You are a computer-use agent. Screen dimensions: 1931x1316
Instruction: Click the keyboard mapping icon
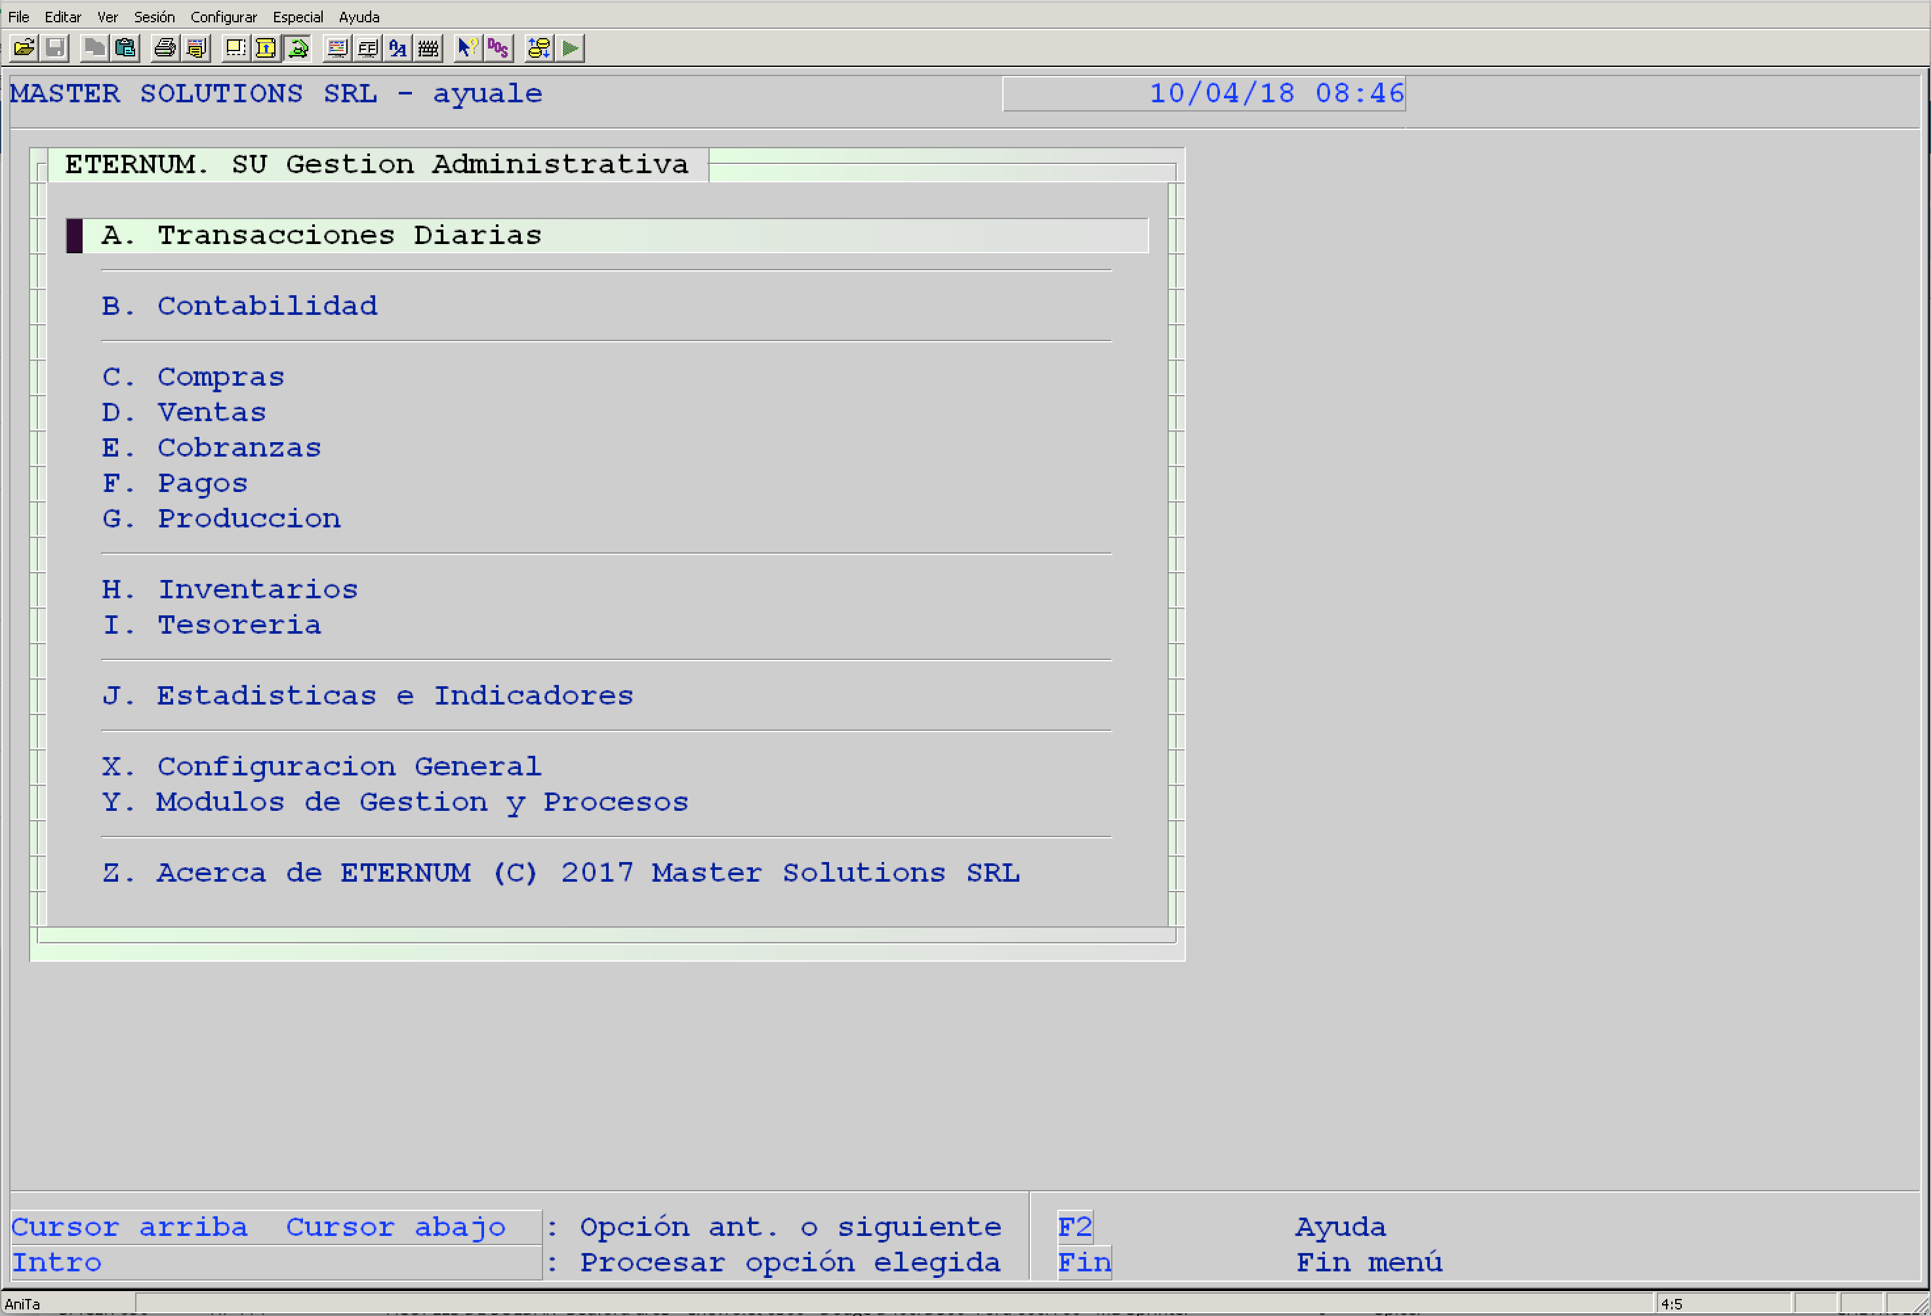tap(429, 48)
